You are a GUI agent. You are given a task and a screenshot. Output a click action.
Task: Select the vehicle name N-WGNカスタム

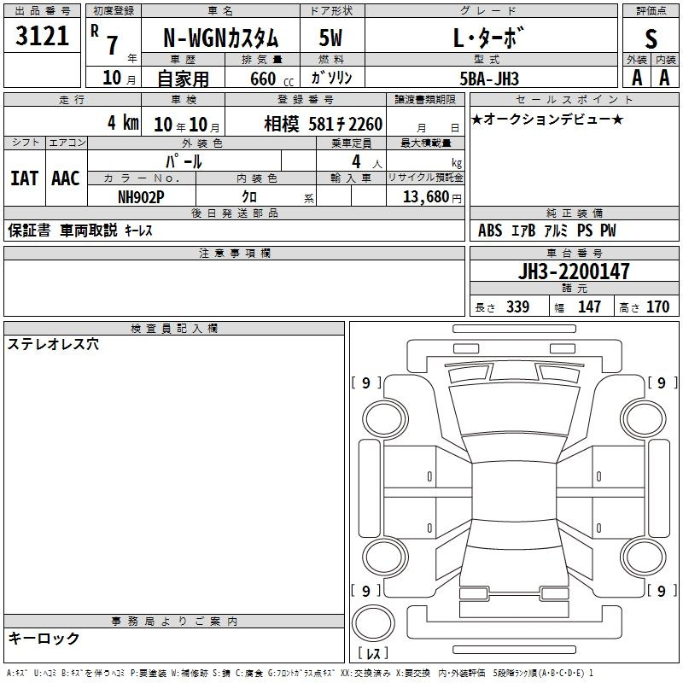pyautogui.click(x=220, y=38)
